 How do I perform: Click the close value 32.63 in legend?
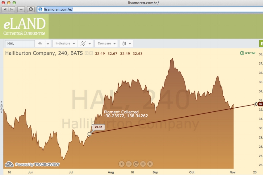tap(138, 54)
